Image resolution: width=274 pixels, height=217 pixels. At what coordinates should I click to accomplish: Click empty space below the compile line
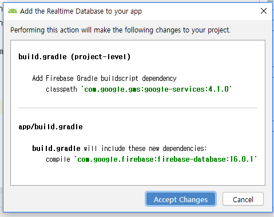(138, 174)
